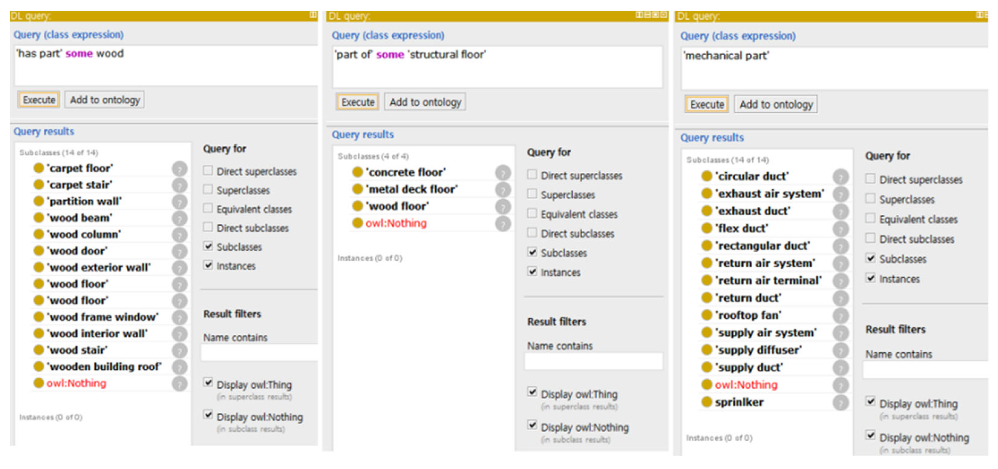Click Name contains field in middle panel
998x469 pixels.
tap(593, 361)
